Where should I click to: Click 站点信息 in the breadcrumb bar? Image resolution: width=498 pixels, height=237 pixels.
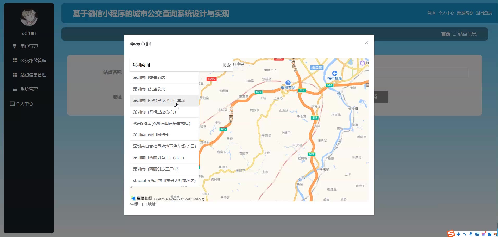click(x=467, y=34)
